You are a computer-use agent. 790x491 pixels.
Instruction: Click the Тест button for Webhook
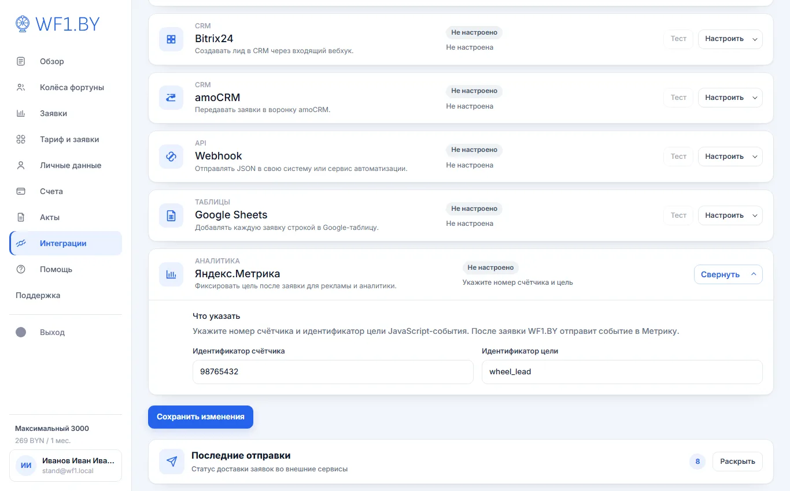(x=678, y=157)
